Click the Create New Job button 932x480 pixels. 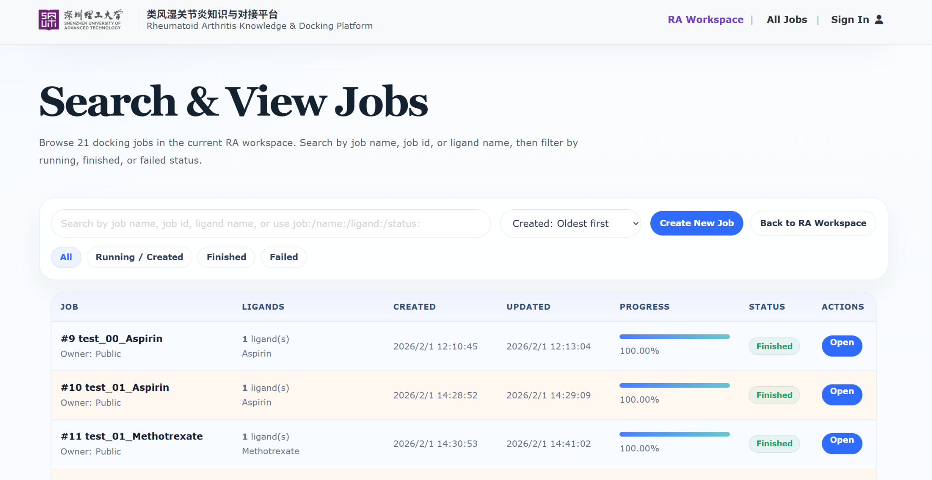click(697, 223)
